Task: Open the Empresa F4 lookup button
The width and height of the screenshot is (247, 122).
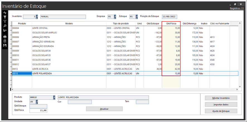Action: 115,17
